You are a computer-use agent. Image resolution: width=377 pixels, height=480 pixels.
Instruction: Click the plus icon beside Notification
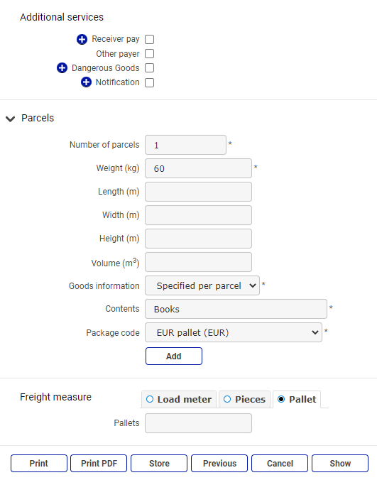[x=86, y=82]
